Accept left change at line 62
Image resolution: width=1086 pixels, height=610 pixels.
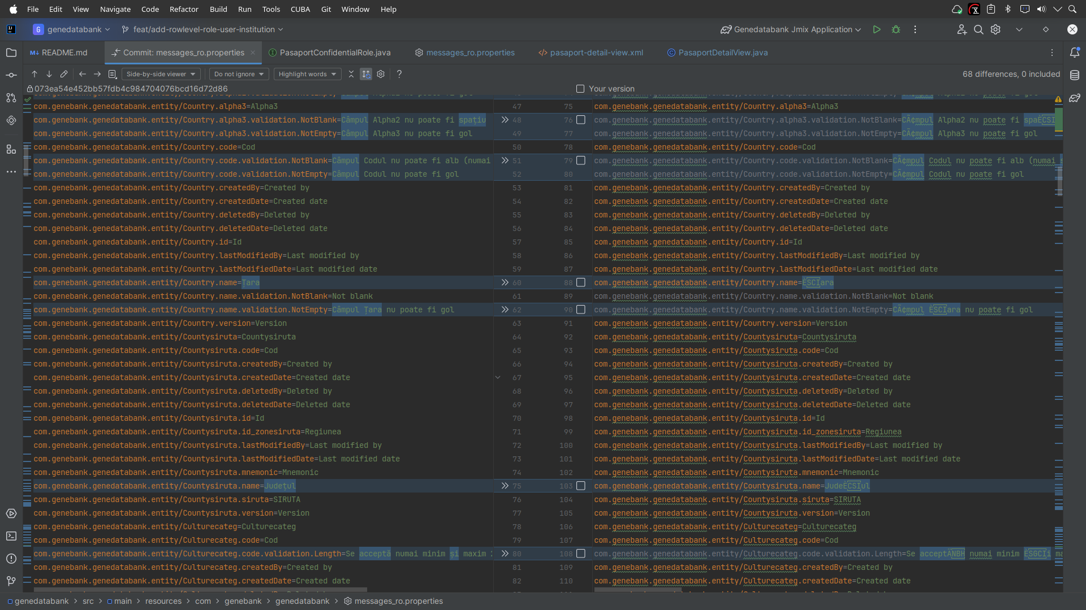point(505,310)
